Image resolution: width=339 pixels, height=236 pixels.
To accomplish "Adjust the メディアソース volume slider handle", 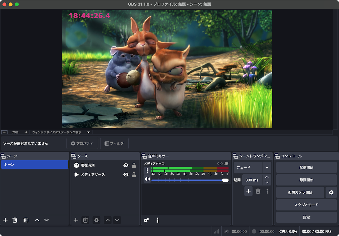I will coord(225,180).
